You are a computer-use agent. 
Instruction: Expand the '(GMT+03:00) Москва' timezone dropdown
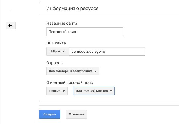(x=94, y=91)
